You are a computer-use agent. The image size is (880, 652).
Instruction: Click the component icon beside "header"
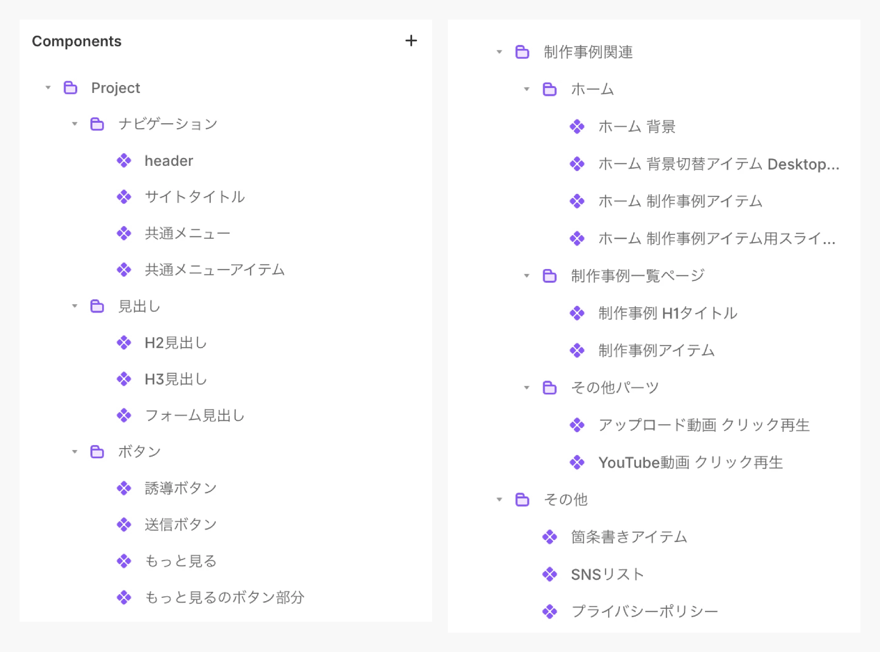pyautogui.click(x=125, y=160)
